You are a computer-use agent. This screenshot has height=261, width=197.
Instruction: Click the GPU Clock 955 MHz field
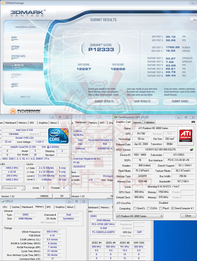click(x=139, y=192)
